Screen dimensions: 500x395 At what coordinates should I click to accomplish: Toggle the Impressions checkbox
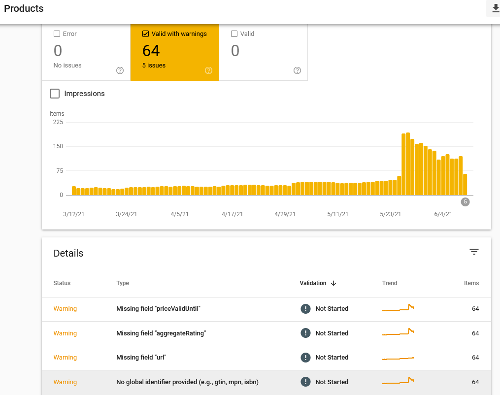(55, 94)
